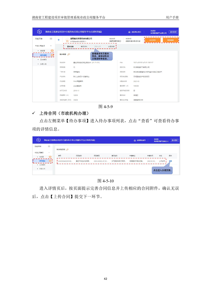
Task: Click the 项目编码 column header
Action: (97, 156)
